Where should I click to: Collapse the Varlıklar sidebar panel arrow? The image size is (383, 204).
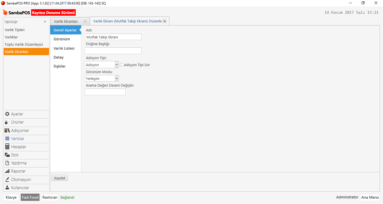tap(45, 22)
